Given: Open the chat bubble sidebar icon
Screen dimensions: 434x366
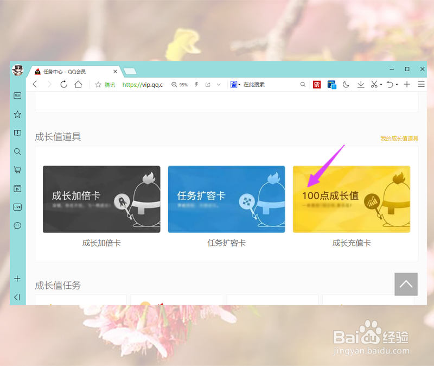Looking at the screenshot, I should pyautogui.click(x=17, y=225).
